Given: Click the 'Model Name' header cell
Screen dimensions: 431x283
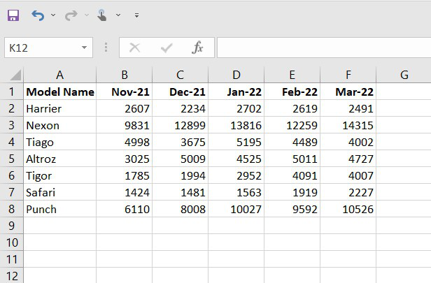Looking at the screenshot, I should 60,92.
